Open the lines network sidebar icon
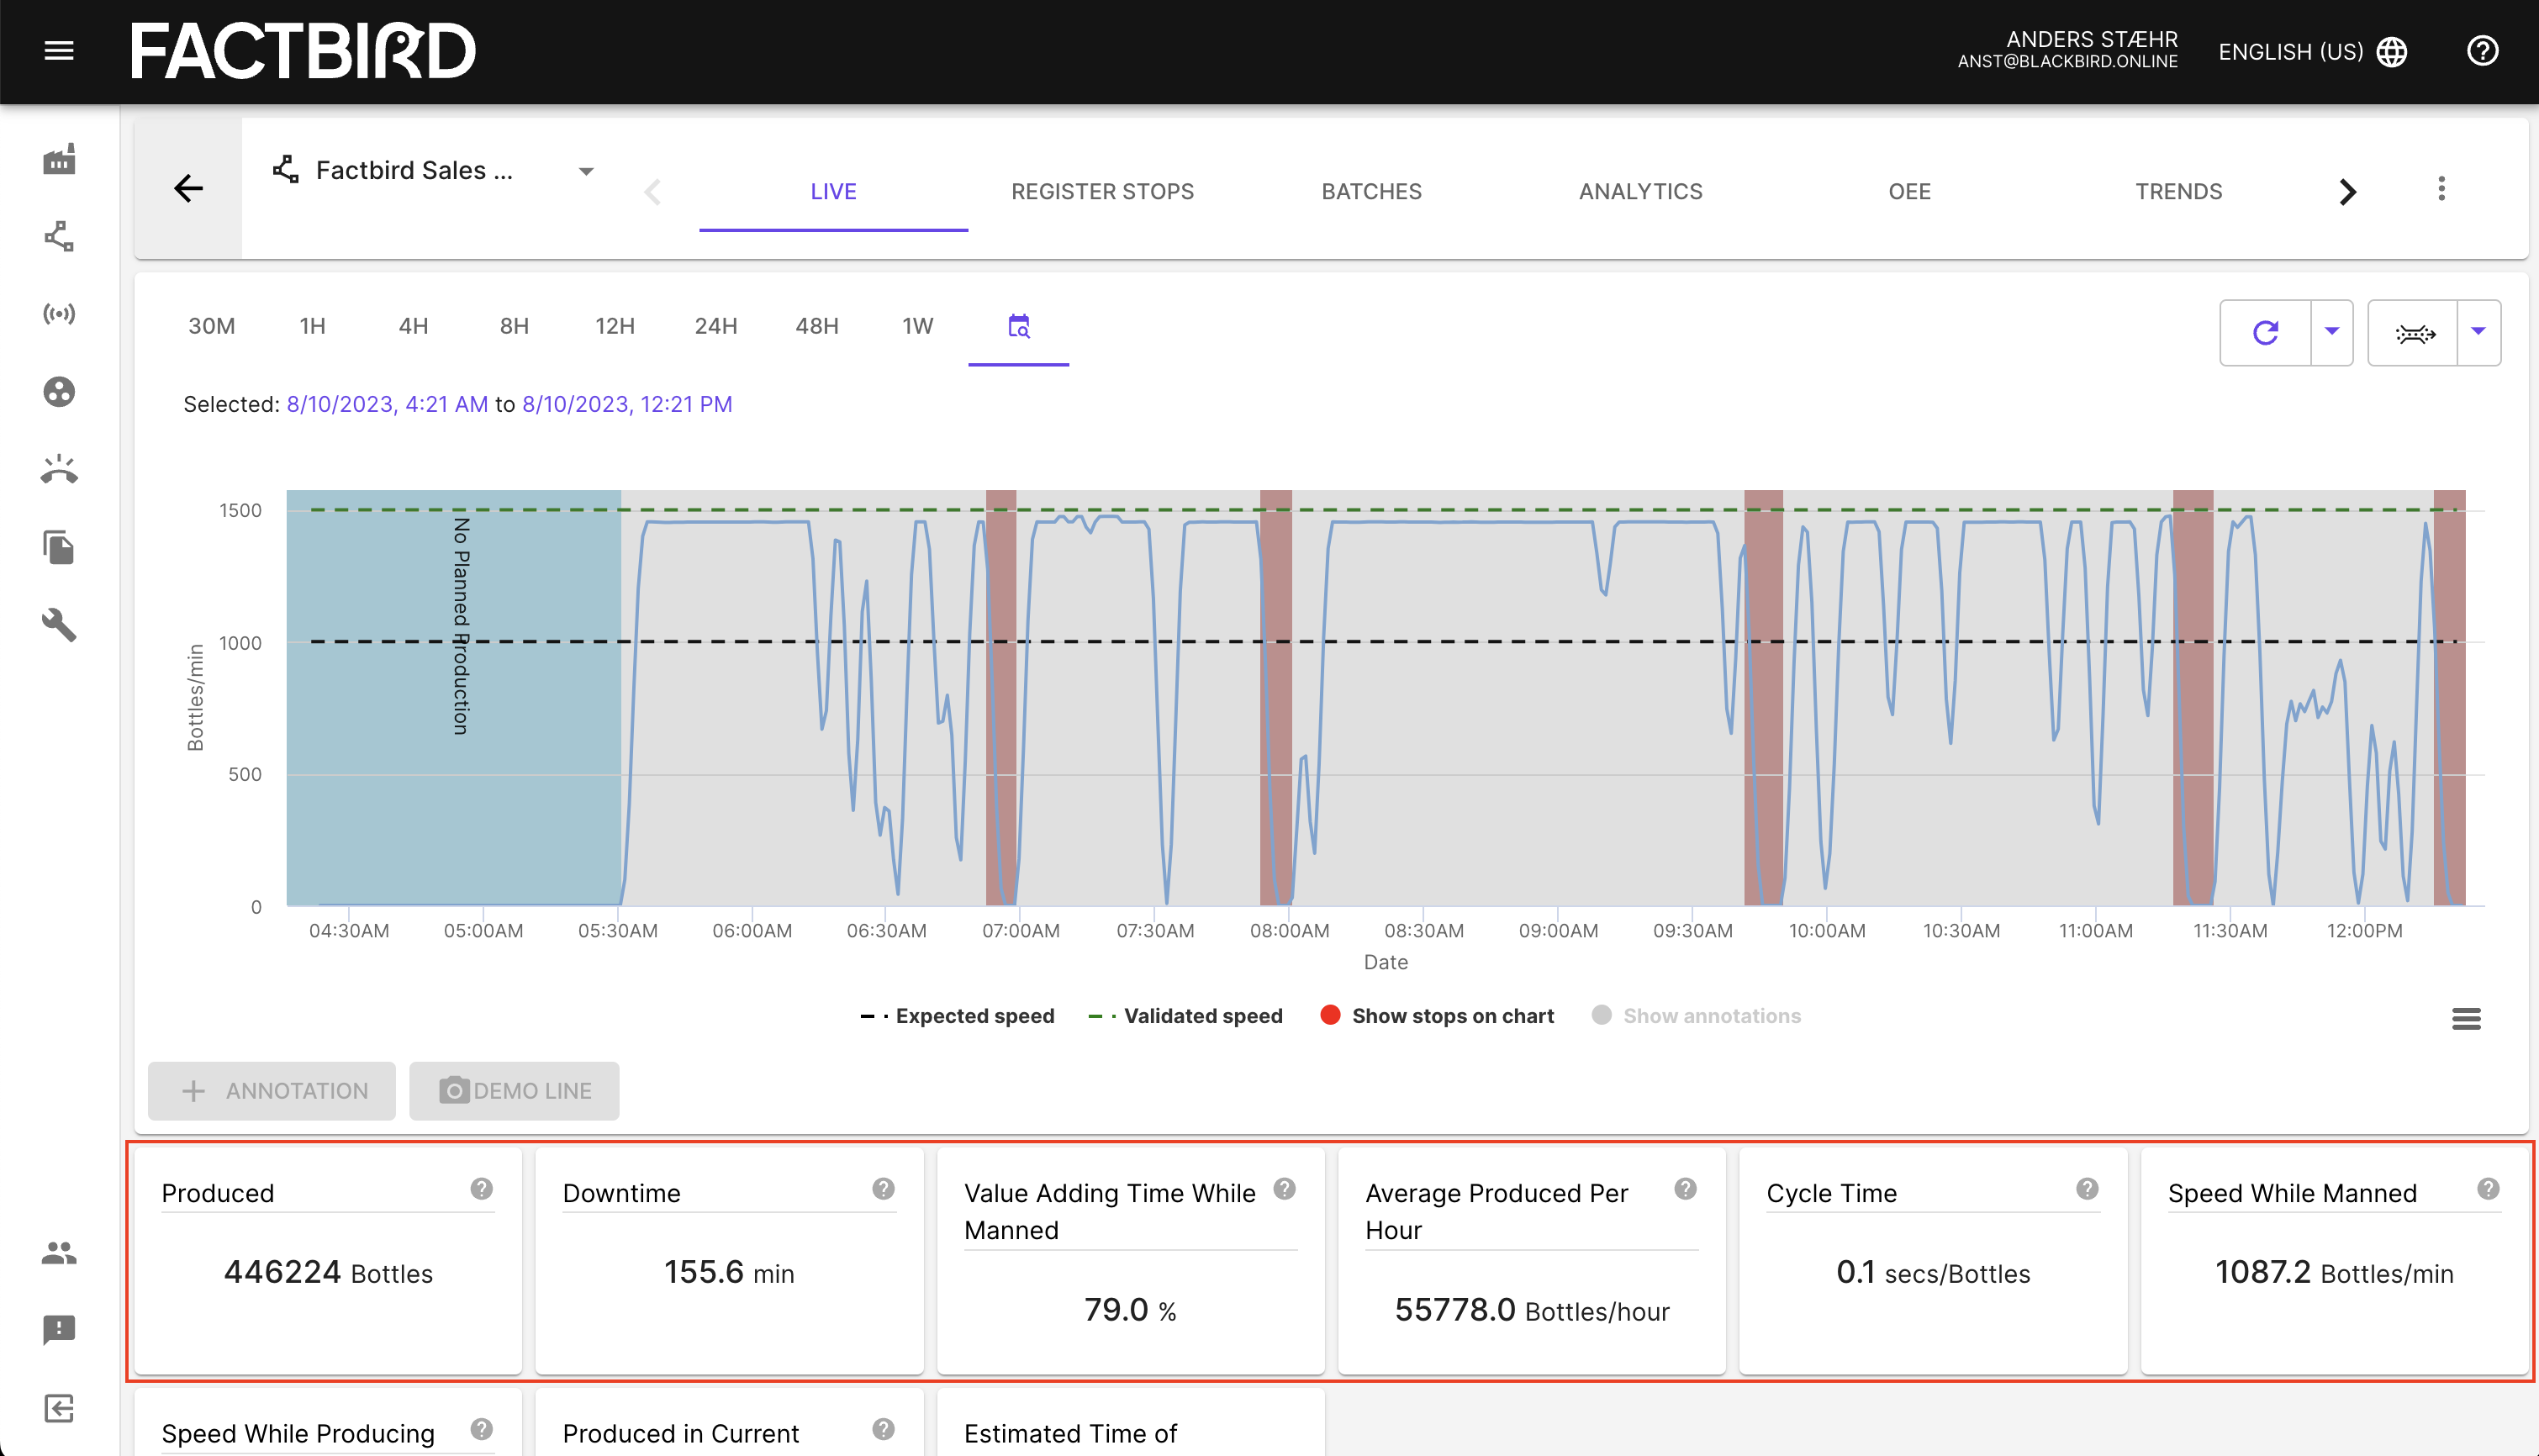 point(59,237)
